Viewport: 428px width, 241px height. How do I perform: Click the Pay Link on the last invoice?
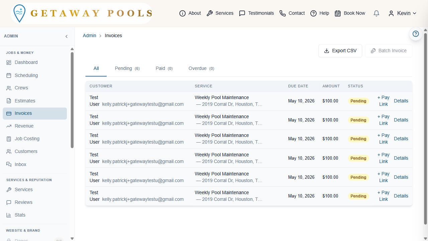(x=383, y=196)
